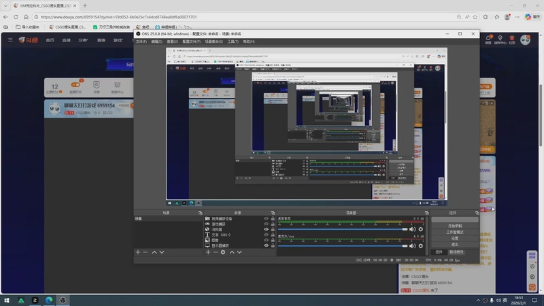This screenshot has height=306, width=544.
Task: Open the Douyu user avatar at top right
Action: coord(525,40)
